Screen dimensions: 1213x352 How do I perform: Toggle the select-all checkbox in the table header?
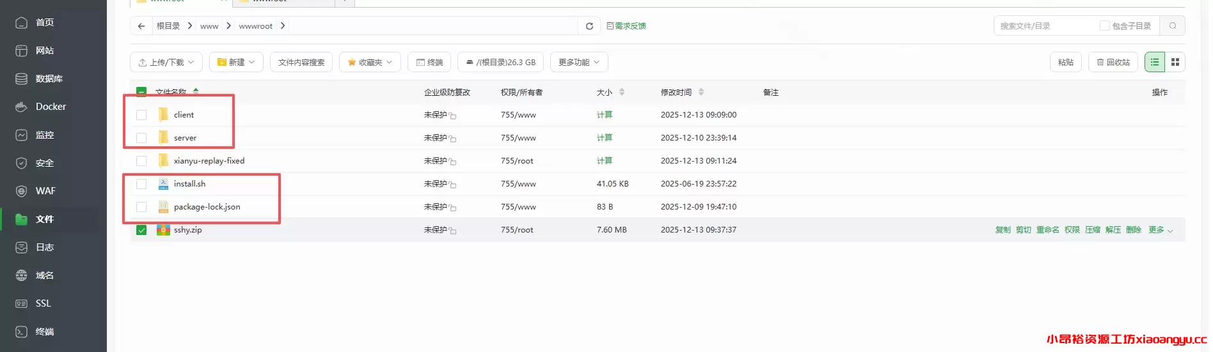pyautogui.click(x=141, y=92)
